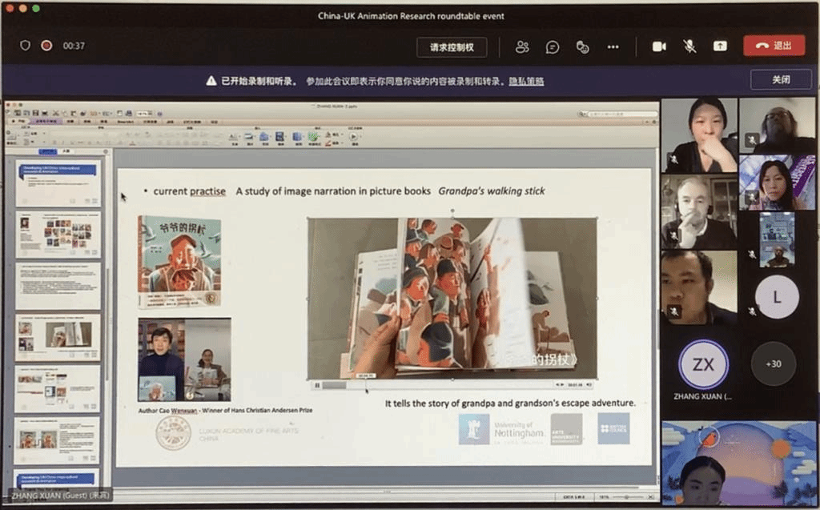Click the author Cao Wenxuan photo
The height and width of the screenshot is (510, 820).
point(185,359)
